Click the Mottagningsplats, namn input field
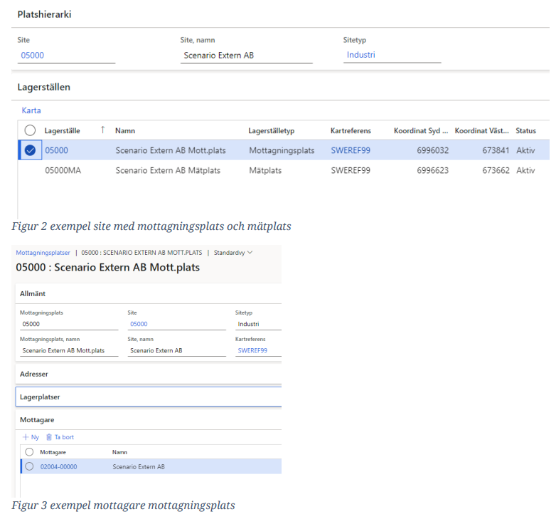This screenshot has height=524, width=556. [x=69, y=350]
